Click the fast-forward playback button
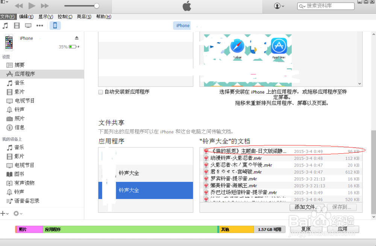This screenshot has height=246, width=376. [45, 6]
